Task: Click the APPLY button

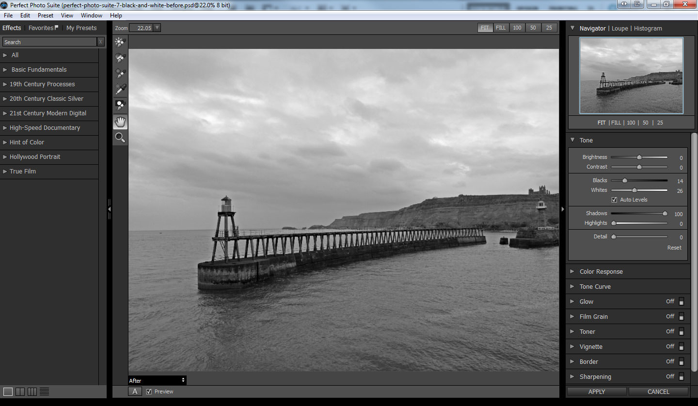Action: coord(597,391)
